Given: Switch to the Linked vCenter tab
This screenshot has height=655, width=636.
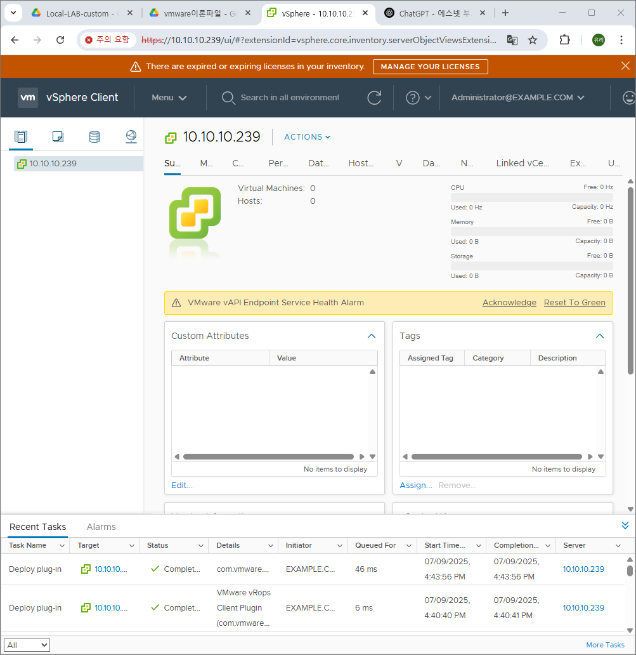Looking at the screenshot, I should (x=522, y=163).
